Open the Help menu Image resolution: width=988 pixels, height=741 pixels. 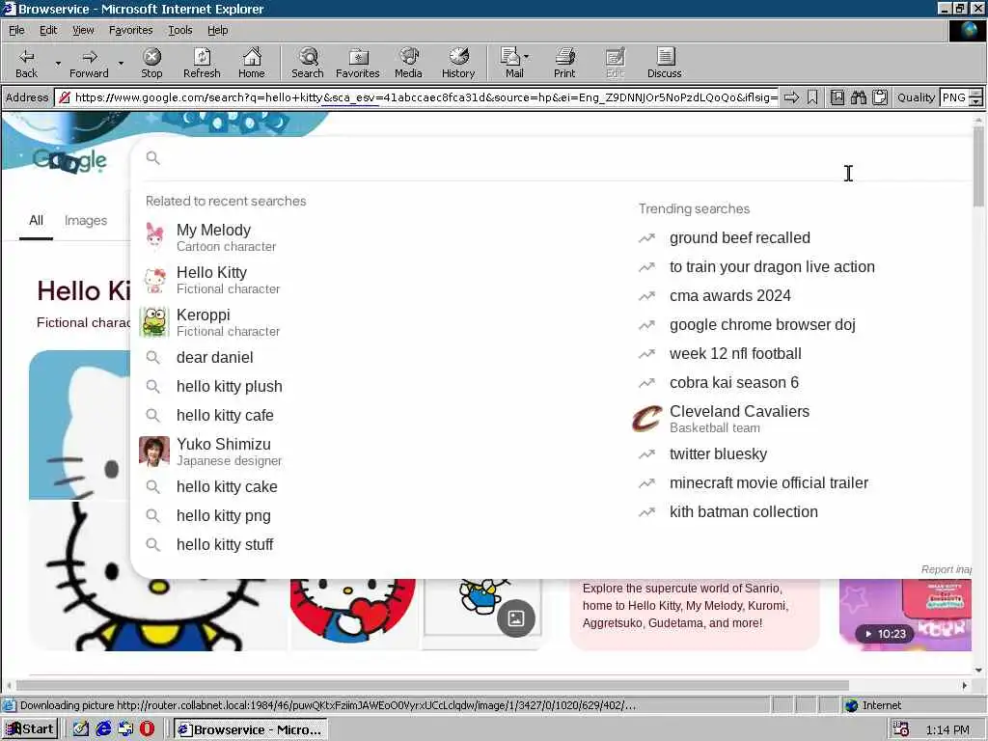tap(217, 30)
